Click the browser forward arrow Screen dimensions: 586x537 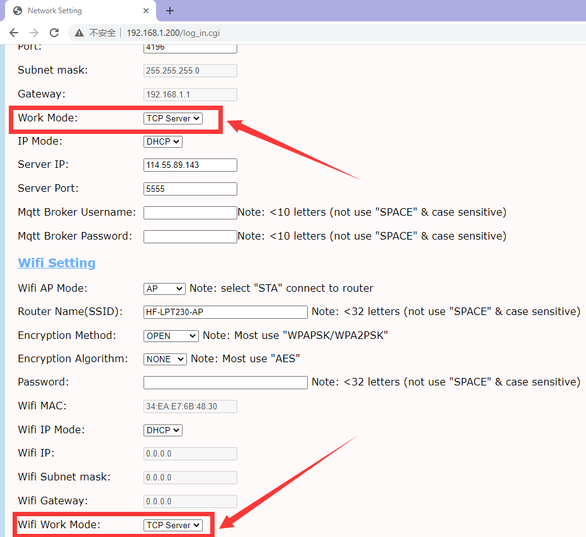tap(34, 33)
